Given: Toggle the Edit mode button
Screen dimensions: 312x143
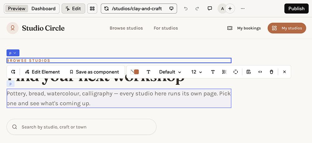Looking at the screenshot, I should (x=73, y=8).
